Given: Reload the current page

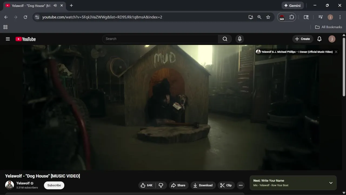Looking at the screenshot, I should click(25, 17).
